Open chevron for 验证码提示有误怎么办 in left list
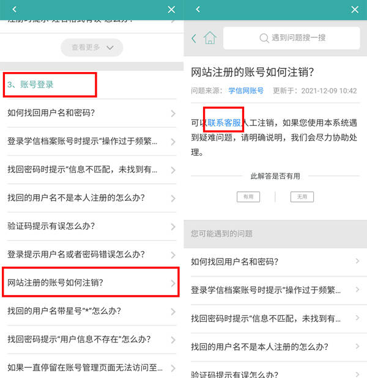Image resolution: width=367 pixels, height=378 pixels. click(x=173, y=227)
